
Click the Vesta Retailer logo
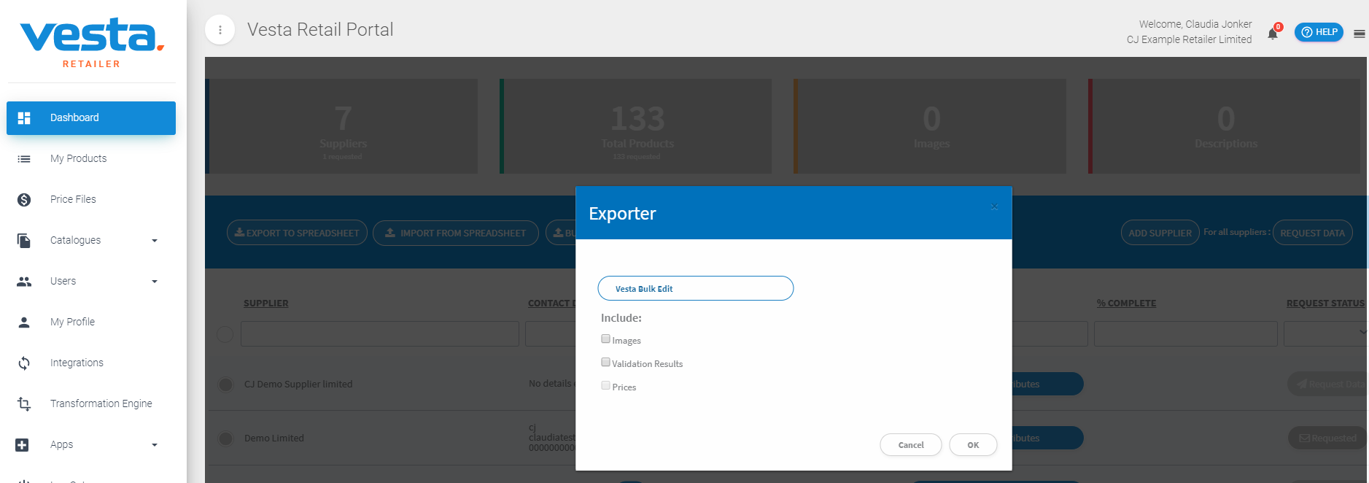pos(92,43)
